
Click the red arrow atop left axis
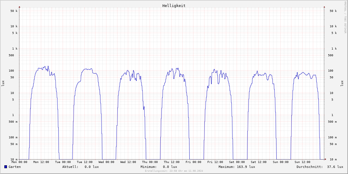tap(19, 7)
